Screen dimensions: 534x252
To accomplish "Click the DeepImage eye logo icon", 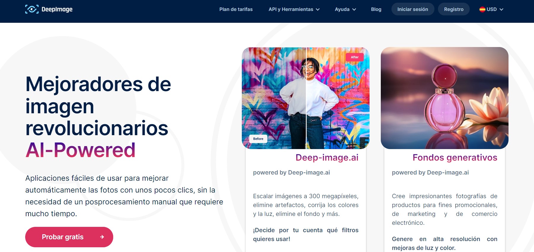I will (32, 9).
